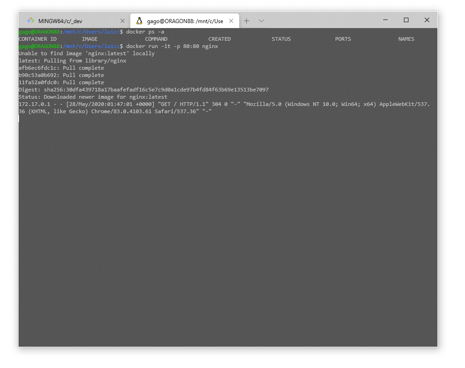
Task: Click 'latest: Pulling from library/nginx' line
Action: pyautogui.click(x=72, y=61)
